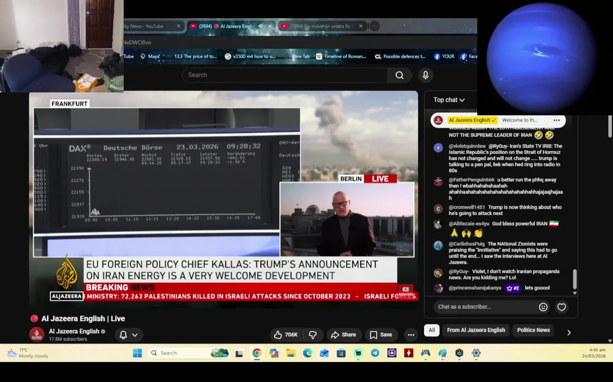This screenshot has width=613, height=382.
Task: Open the Windows Start menu
Action: (x=137, y=353)
